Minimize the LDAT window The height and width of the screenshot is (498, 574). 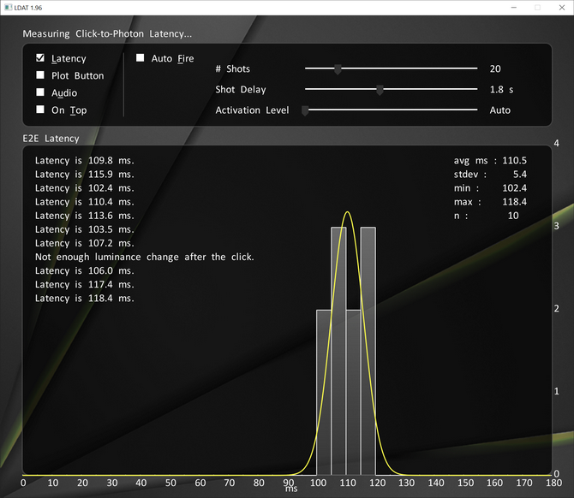(x=514, y=8)
